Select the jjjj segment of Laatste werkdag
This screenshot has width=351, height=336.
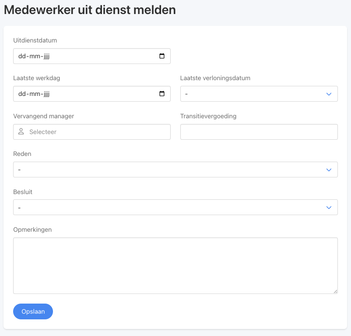46,94
